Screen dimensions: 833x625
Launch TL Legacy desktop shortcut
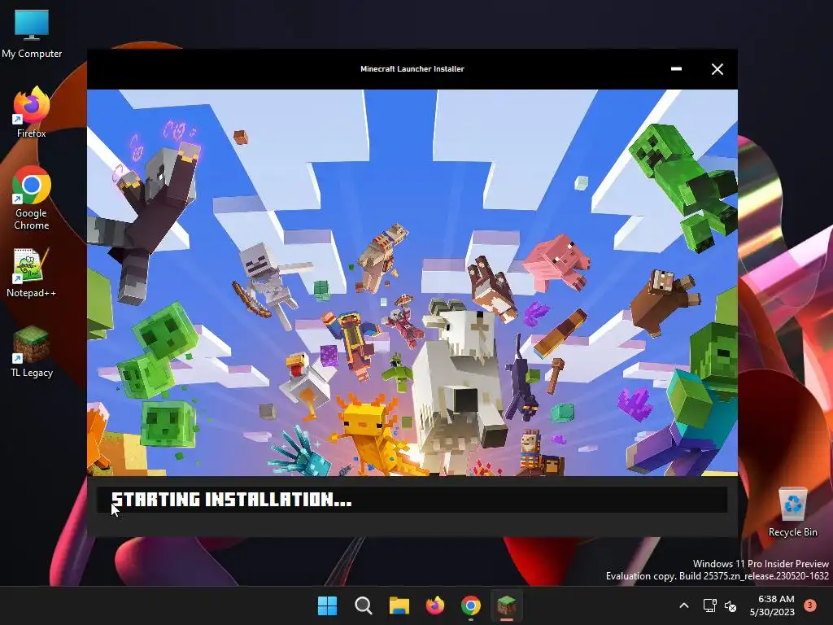[x=32, y=352]
